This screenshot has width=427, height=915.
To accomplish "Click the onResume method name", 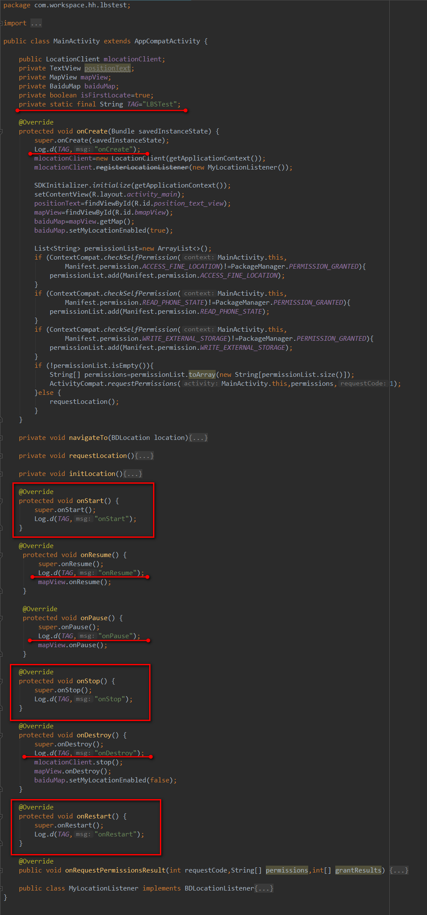I will point(96,555).
